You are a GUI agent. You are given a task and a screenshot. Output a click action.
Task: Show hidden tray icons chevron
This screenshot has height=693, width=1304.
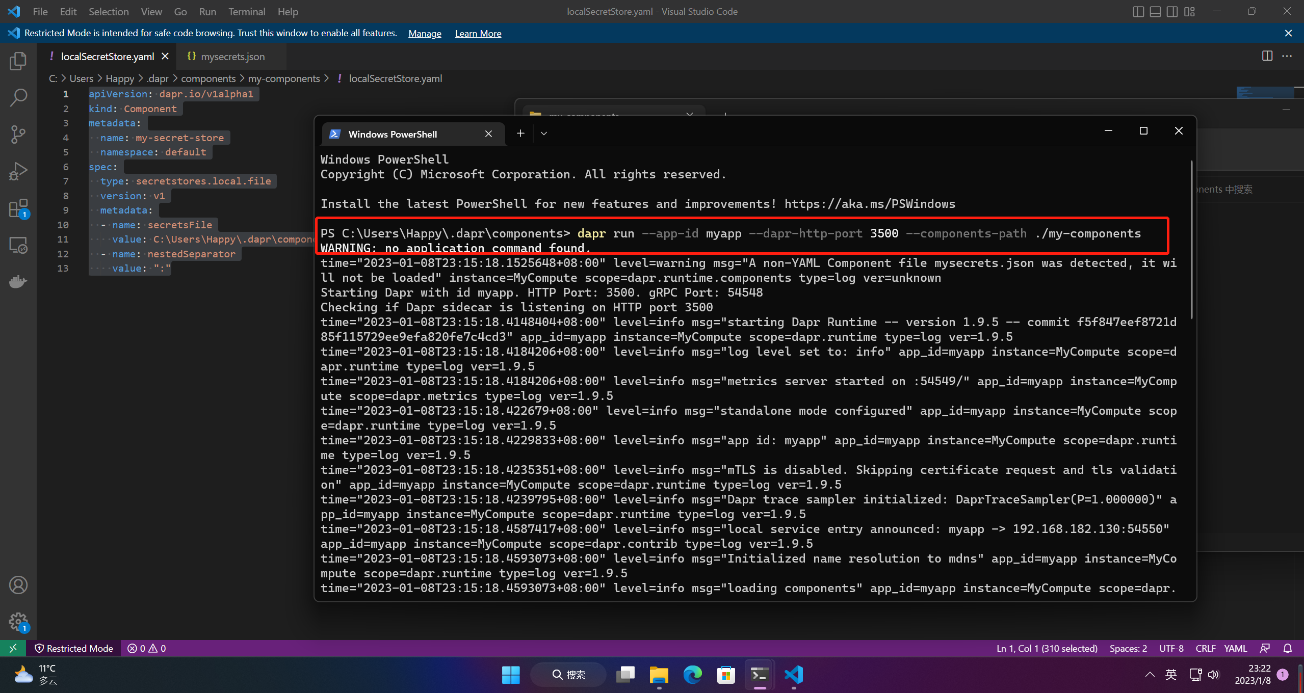pos(1150,675)
